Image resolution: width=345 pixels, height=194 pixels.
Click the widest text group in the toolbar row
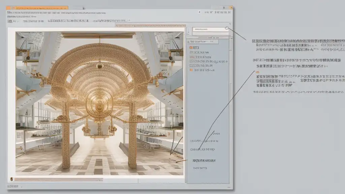click(x=68, y=21)
